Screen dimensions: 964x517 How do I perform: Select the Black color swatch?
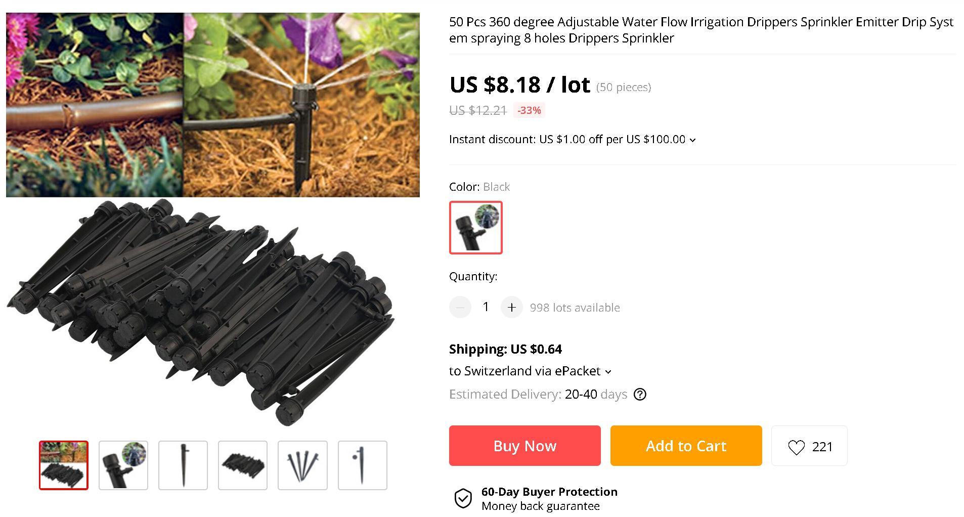[475, 227]
